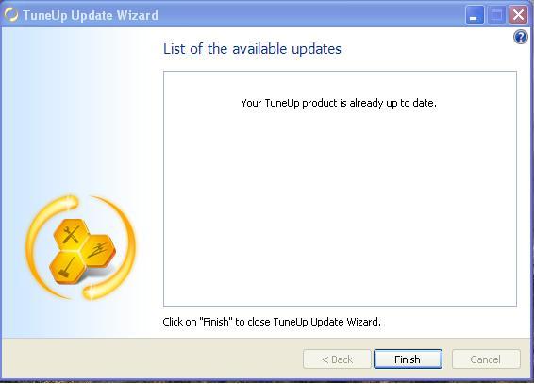This screenshot has height=384, width=534.
Task: Select the broom cleanup hexagon
Action: 67,268
